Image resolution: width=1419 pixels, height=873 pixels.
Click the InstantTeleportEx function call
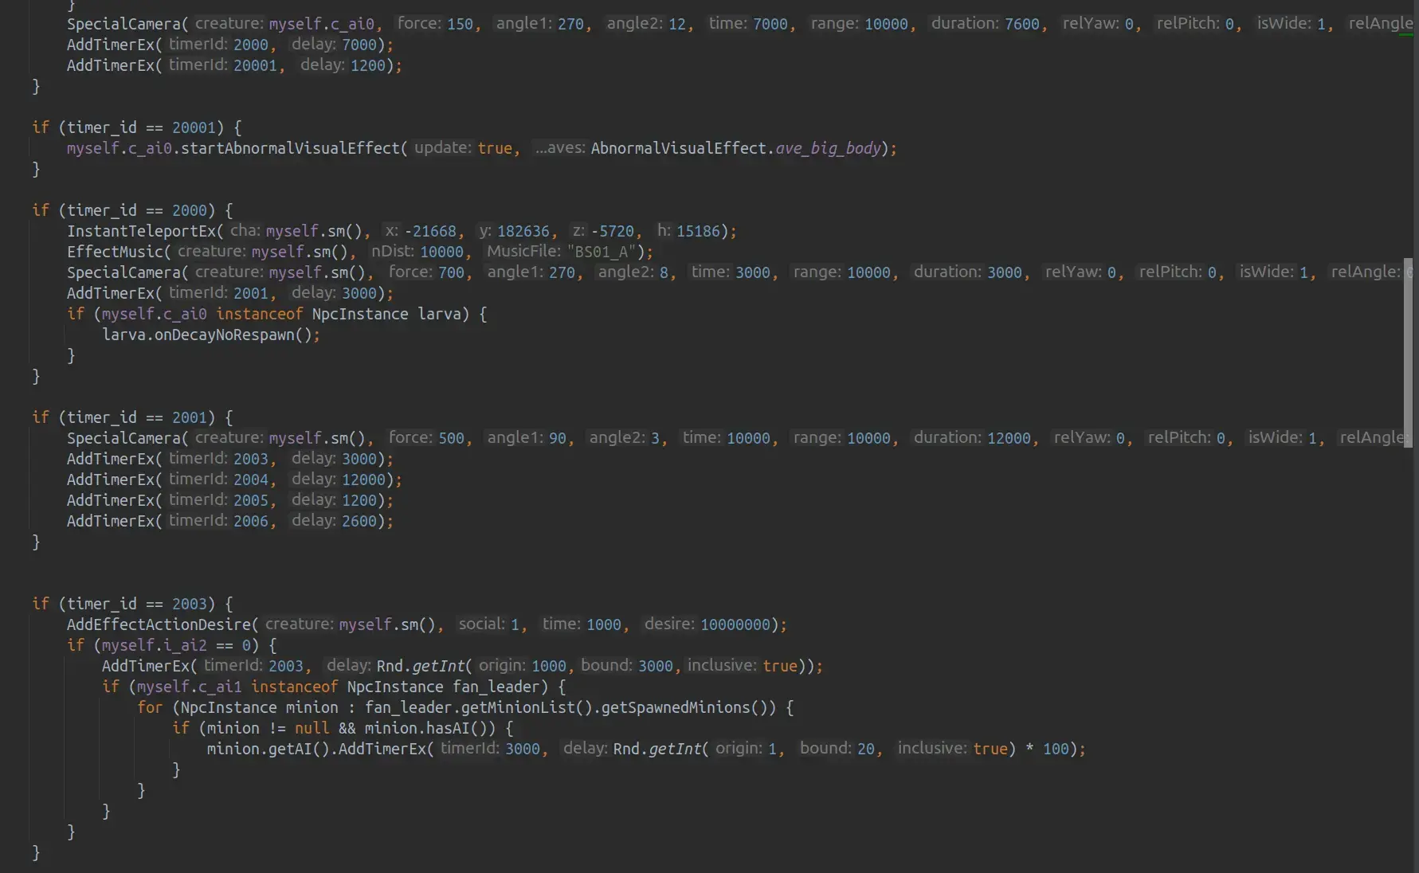point(141,231)
